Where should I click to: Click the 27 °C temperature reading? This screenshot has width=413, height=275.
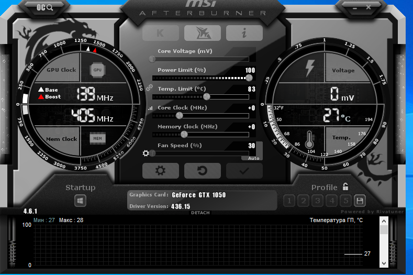pyautogui.click(x=337, y=115)
